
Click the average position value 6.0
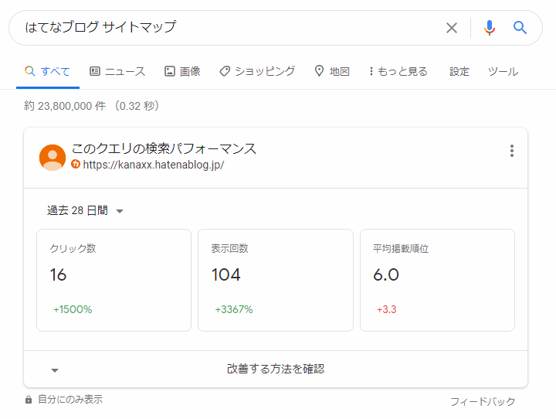(x=386, y=275)
